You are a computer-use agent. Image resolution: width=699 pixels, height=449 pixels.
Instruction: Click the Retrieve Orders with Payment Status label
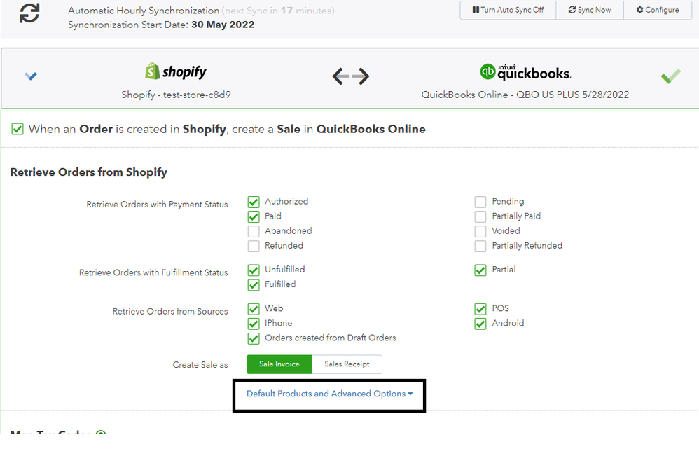157,205
